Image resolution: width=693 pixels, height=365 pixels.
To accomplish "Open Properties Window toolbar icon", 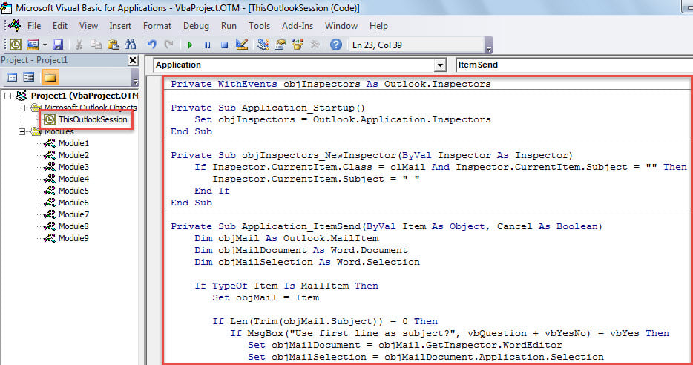I will [280, 45].
